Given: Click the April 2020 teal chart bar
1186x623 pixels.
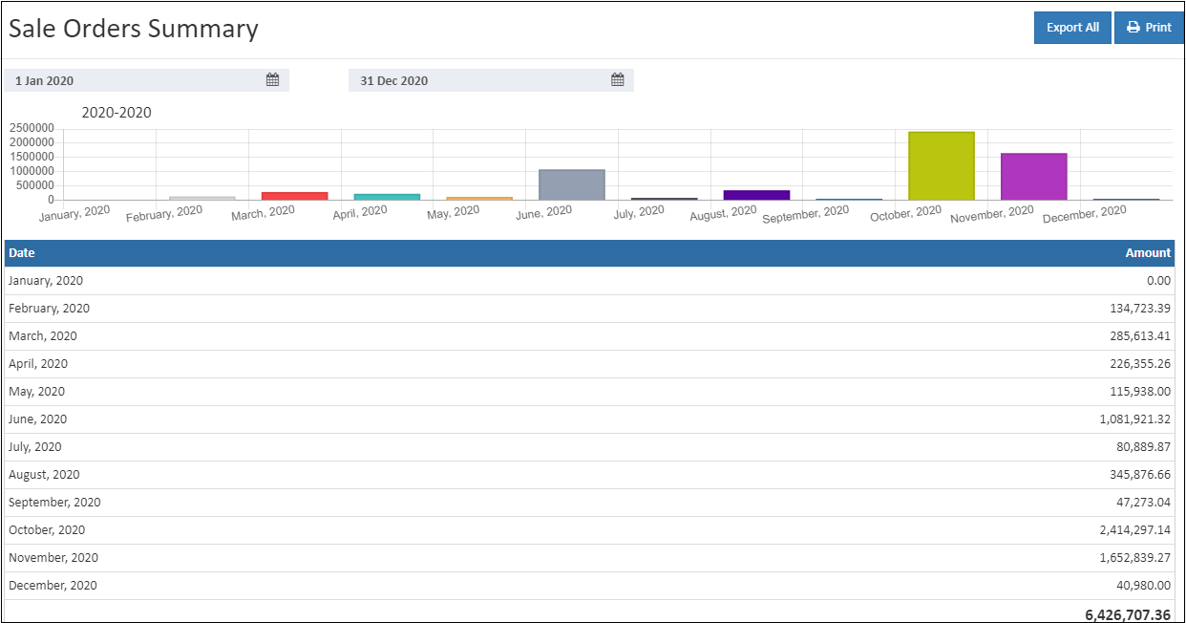Looking at the screenshot, I should 387,197.
